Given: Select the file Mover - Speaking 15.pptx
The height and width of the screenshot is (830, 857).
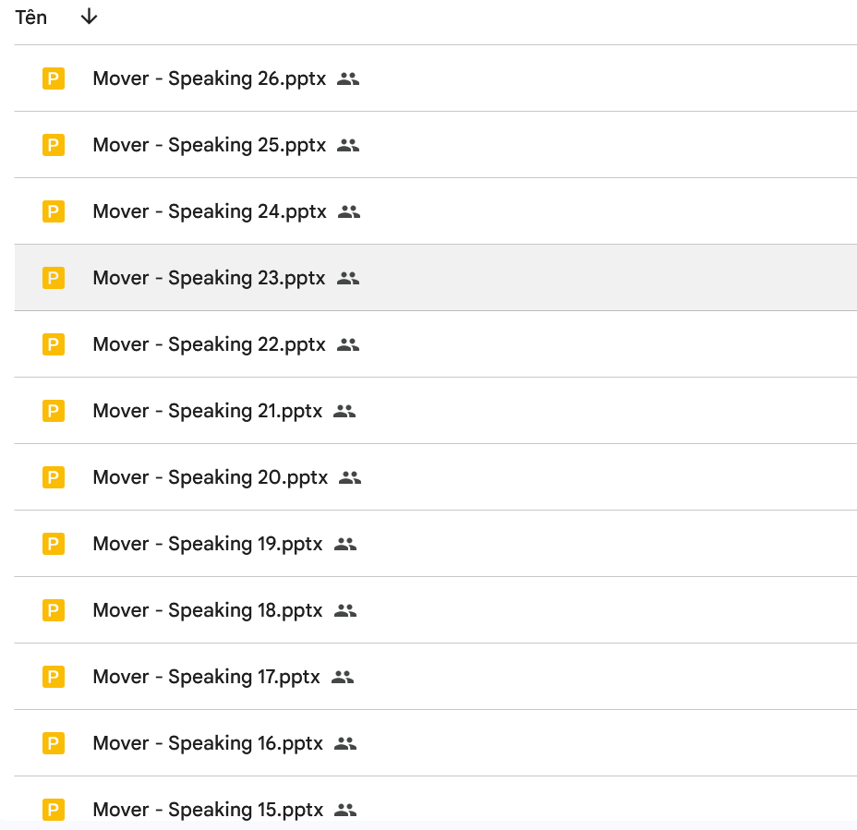Looking at the screenshot, I should click(208, 810).
